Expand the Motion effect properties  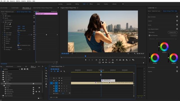coord(1,16)
